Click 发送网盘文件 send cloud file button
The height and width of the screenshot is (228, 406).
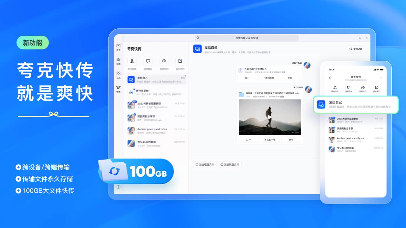pos(230,165)
